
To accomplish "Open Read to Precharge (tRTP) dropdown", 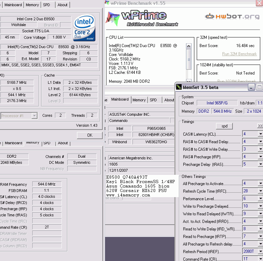I will point(261,236).
